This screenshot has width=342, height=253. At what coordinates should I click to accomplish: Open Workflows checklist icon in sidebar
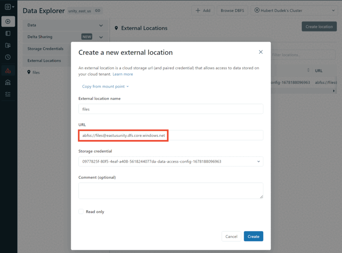(8, 94)
